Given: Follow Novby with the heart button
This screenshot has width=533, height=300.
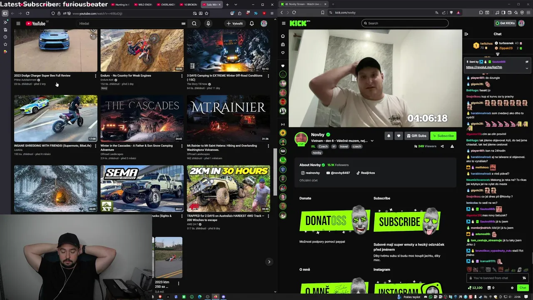Looking at the screenshot, I should (x=399, y=136).
